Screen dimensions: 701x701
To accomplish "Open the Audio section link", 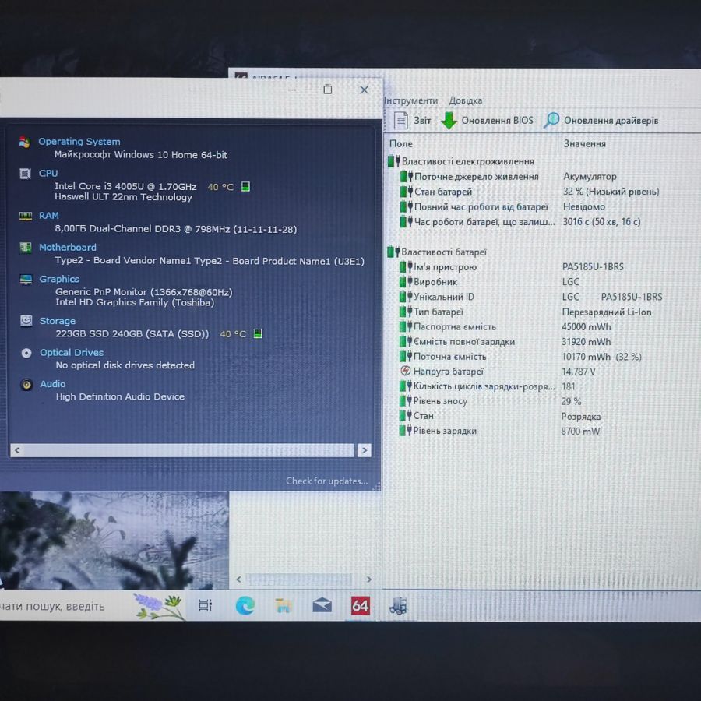I will (x=52, y=384).
